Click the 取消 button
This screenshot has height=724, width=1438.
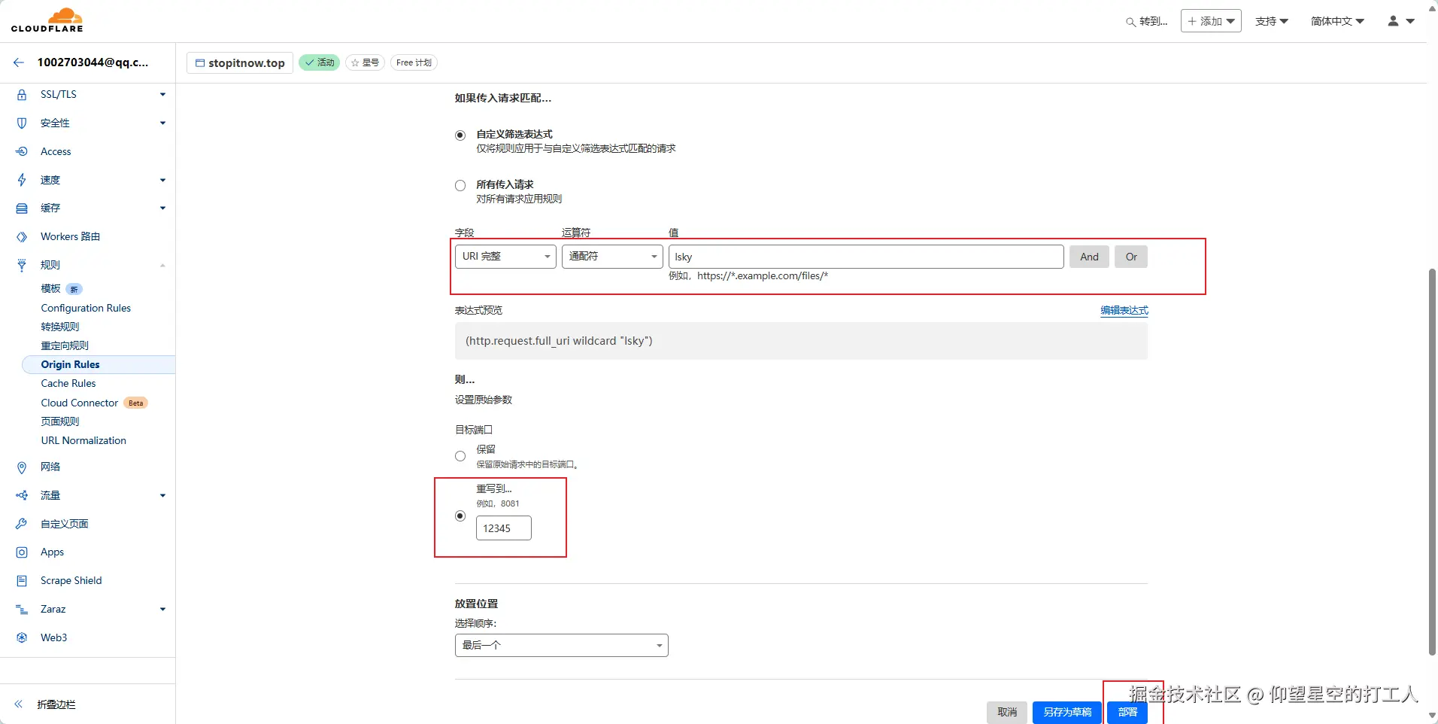tap(1007, 712)
